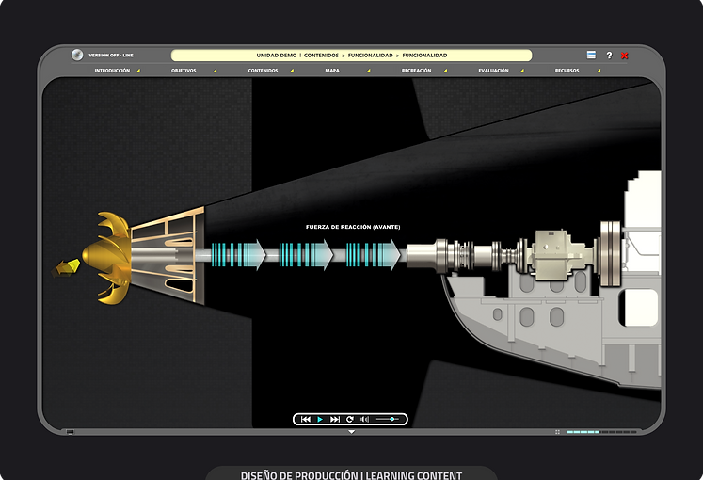This screenshot has width=703, height=480.
Task: Open the Contenidos menu
Action: point(263,71)
